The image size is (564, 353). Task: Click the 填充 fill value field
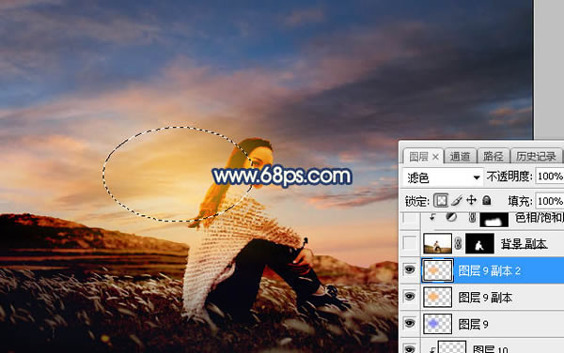coord(549,201)
